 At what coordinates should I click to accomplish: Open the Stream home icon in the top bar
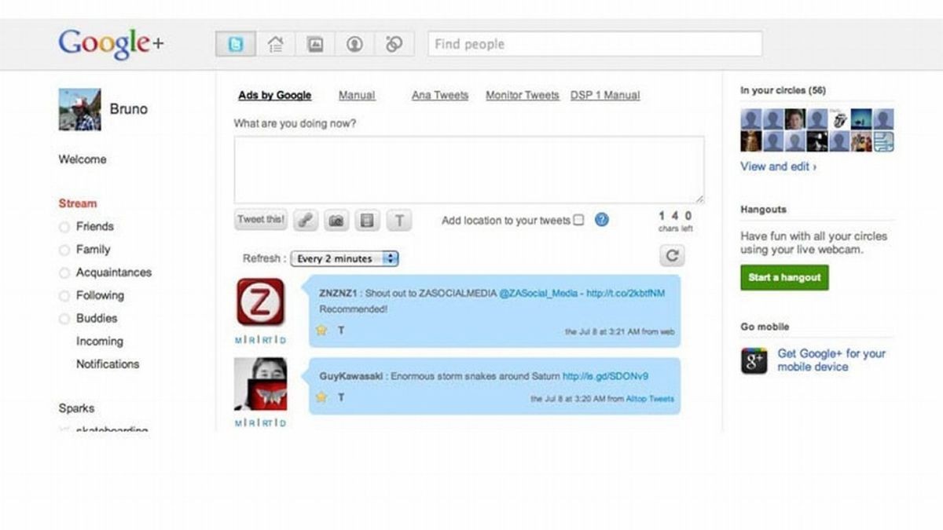coord(274,44)
